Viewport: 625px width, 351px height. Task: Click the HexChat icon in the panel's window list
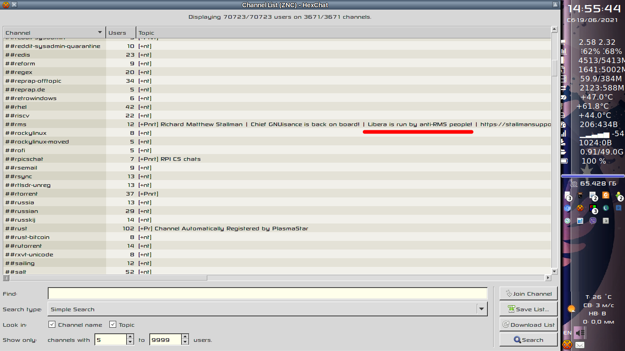580,208
